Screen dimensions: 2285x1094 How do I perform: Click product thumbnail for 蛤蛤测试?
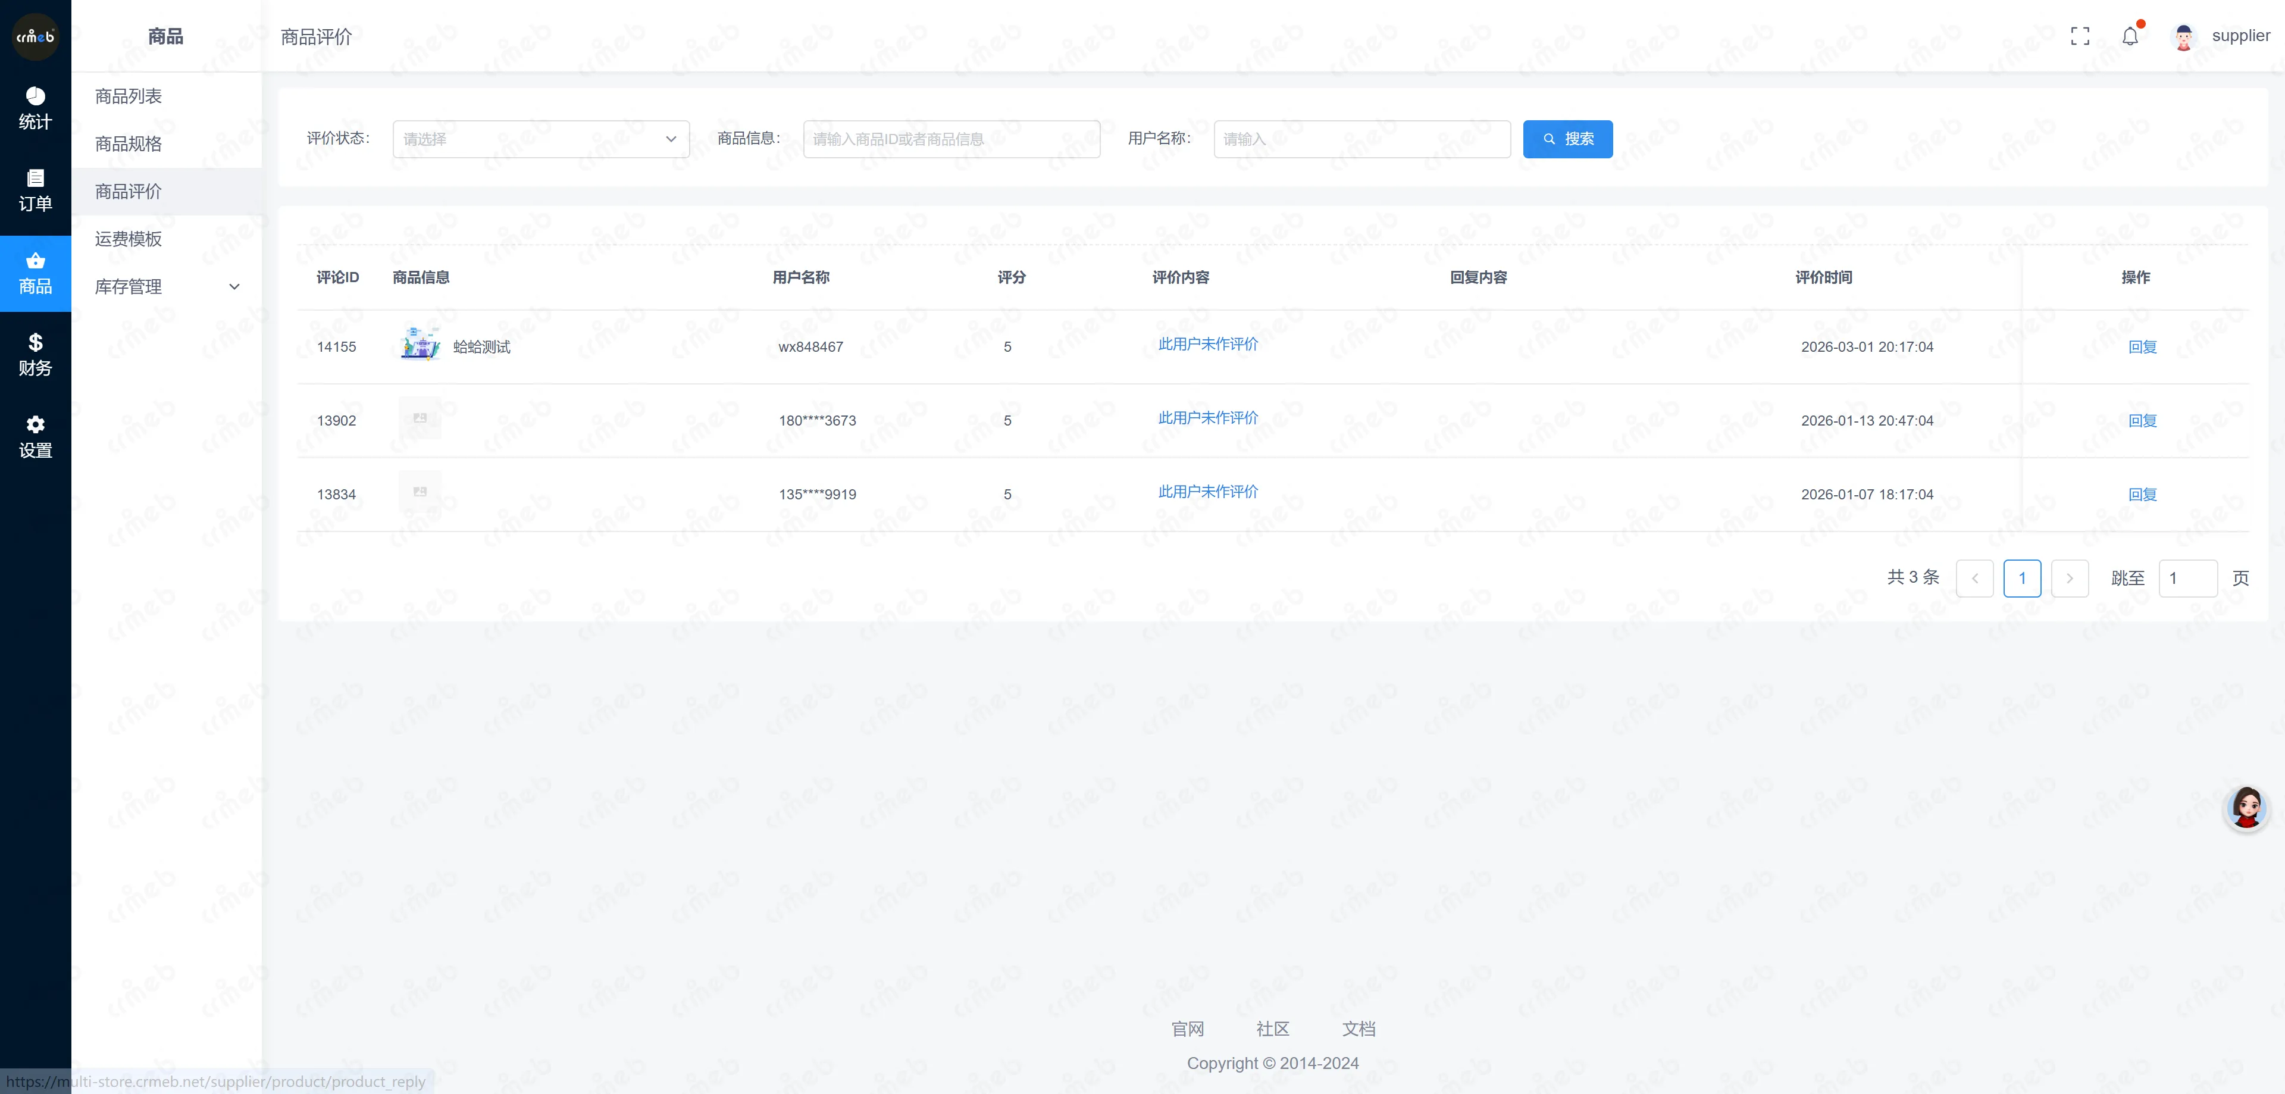pos(421,343)
